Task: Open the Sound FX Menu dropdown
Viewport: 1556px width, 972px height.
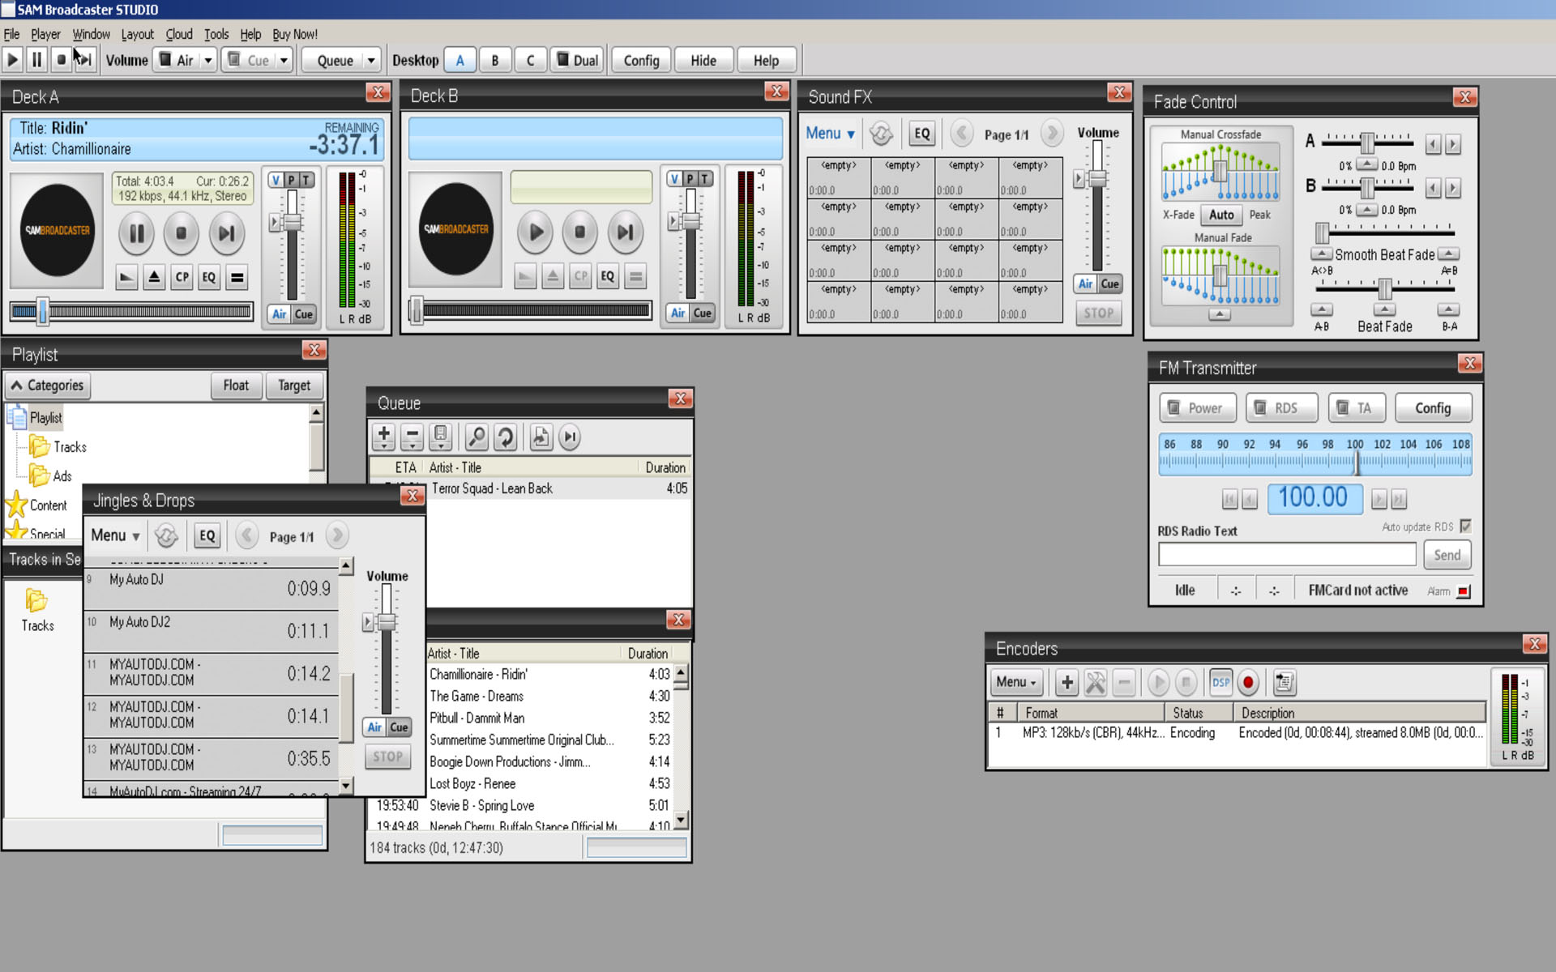Action: pyautogui.click(x=830, y=134)
